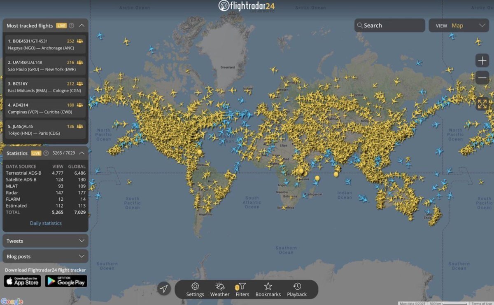The width and height of the screenshot is (494, 305).
Task: Click help icon beside Most tracked flights
Action: [72, 26]
